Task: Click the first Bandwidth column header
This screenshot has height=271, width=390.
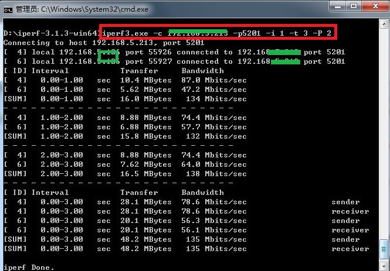Action: click(202, 71)
